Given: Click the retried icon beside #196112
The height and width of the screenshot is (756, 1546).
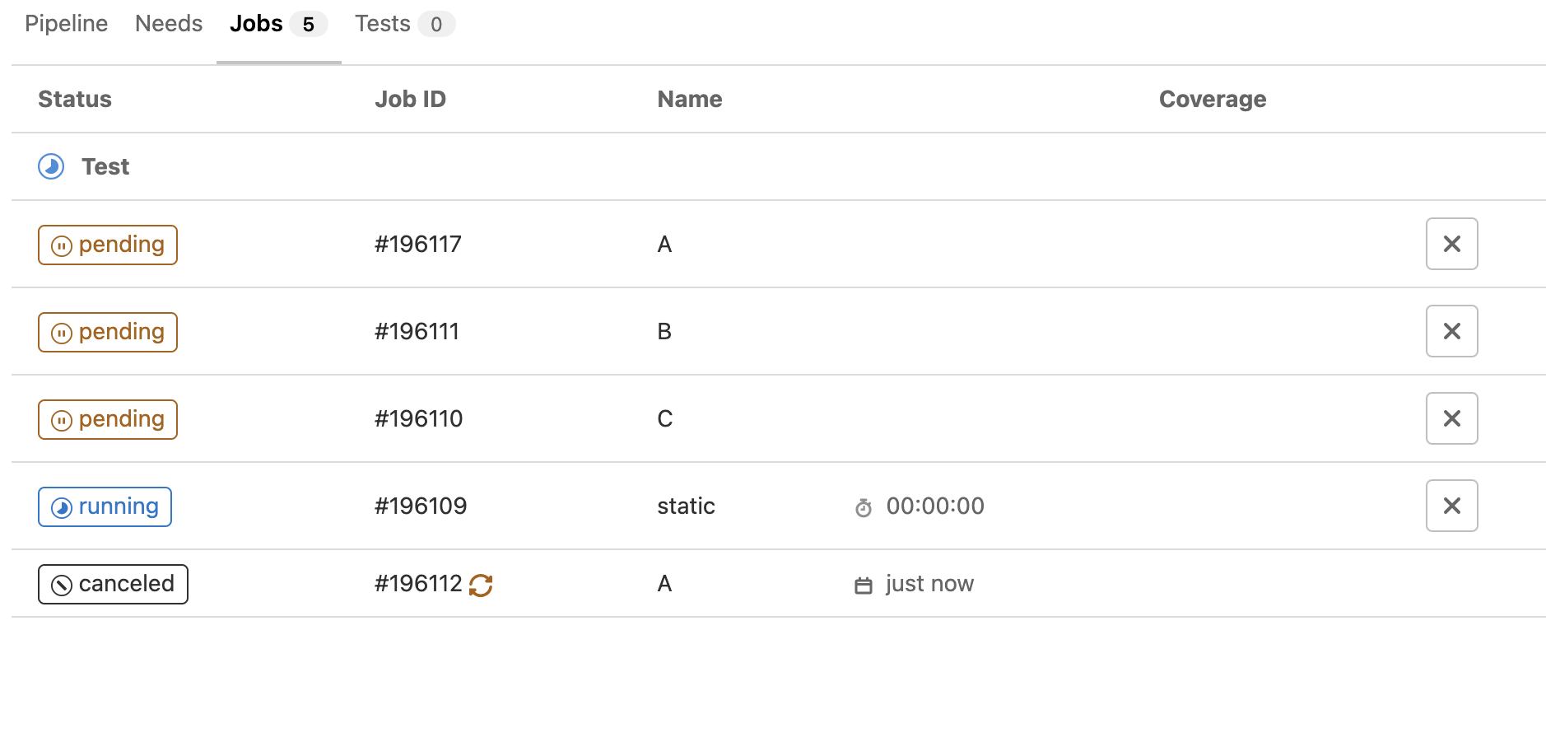Looking at the screenshot, I should click(x=481, y=585).
